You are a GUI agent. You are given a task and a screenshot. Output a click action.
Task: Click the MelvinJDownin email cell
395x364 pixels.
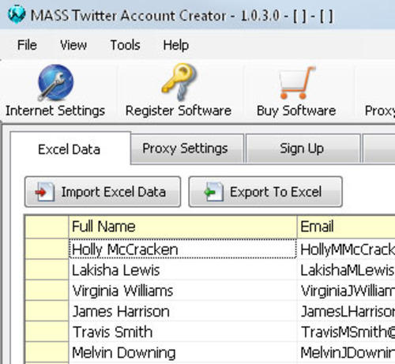tap(346, 353)
